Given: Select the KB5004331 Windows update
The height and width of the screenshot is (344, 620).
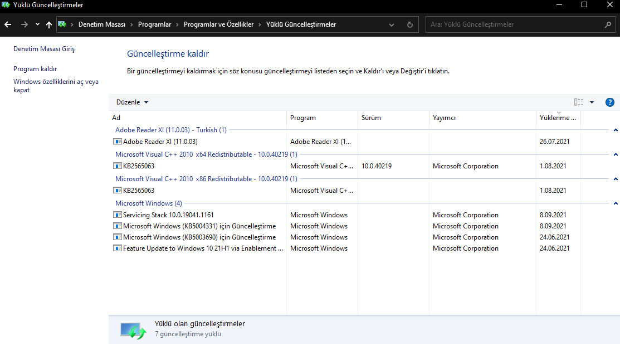Looking at the screenshot, I should click(x=199, y=226).
